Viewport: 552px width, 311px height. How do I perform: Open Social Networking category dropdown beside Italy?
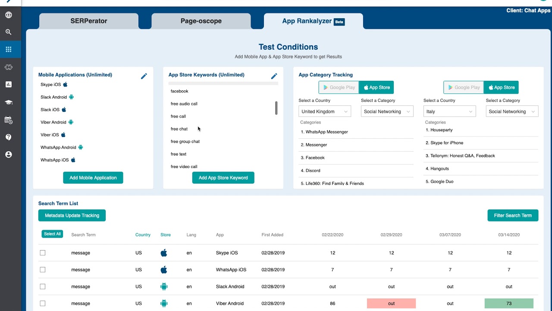click(x=512, y=111)
